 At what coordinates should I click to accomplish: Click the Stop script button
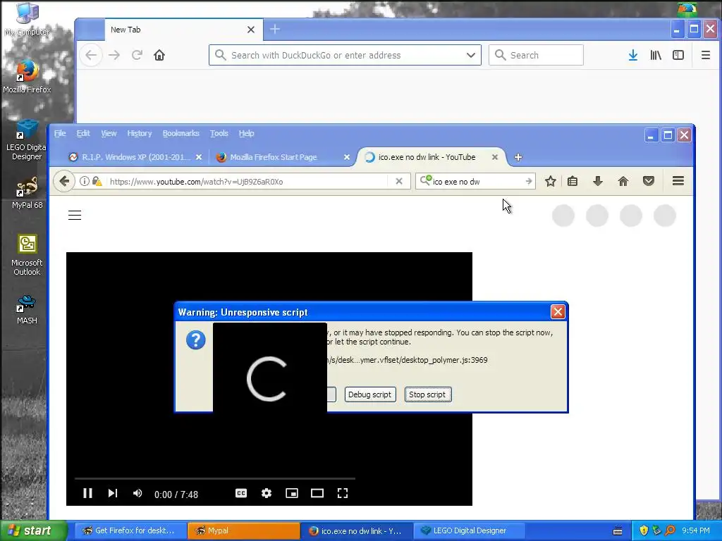428,394
